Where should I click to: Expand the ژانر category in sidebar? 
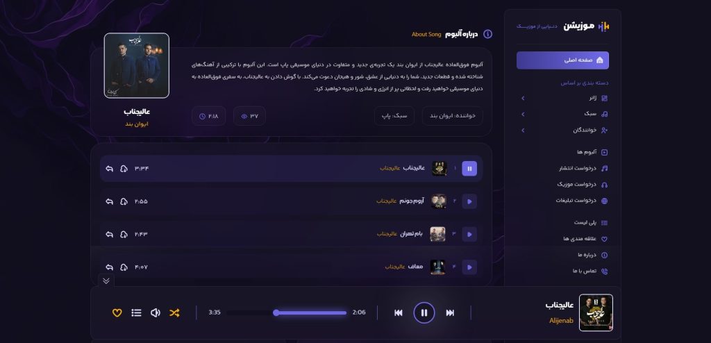(564, 98)
